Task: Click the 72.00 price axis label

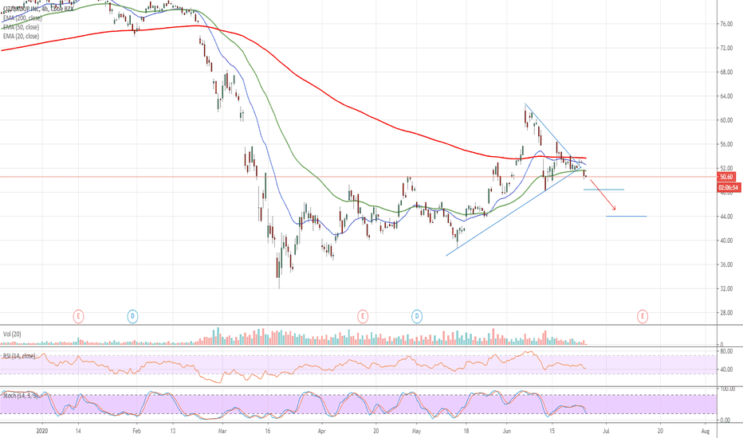Action: [726, 48]
